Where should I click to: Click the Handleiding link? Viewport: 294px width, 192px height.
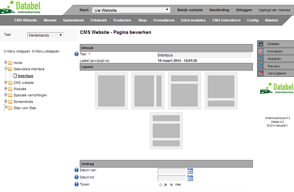point(219,10)
